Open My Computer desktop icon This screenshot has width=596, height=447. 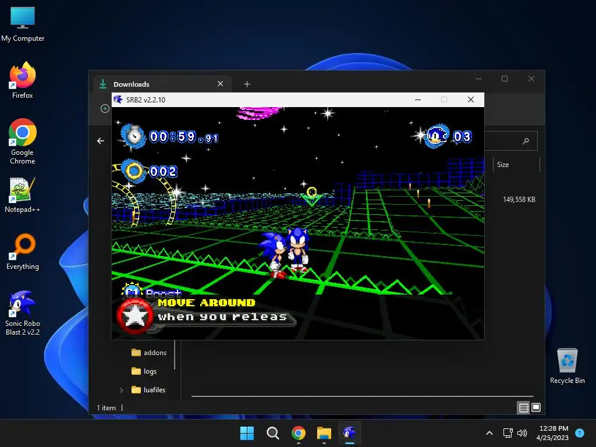click(23, 24)
